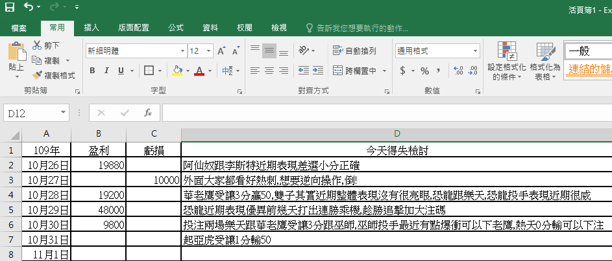Open the 檔案 (File) tab
The width and height of the screenshot is (612, 261).
[x=19, y=28]
